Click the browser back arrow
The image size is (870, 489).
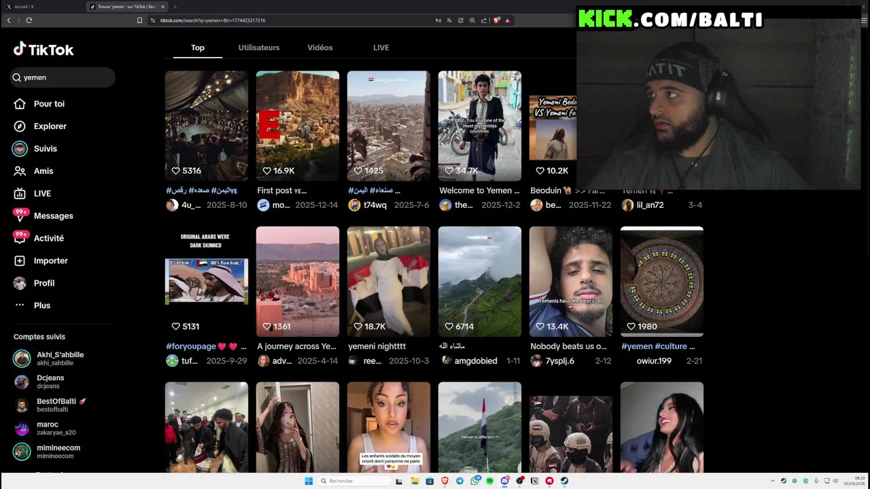point(9,20)
